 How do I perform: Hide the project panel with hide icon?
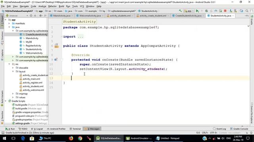(45, 16)
